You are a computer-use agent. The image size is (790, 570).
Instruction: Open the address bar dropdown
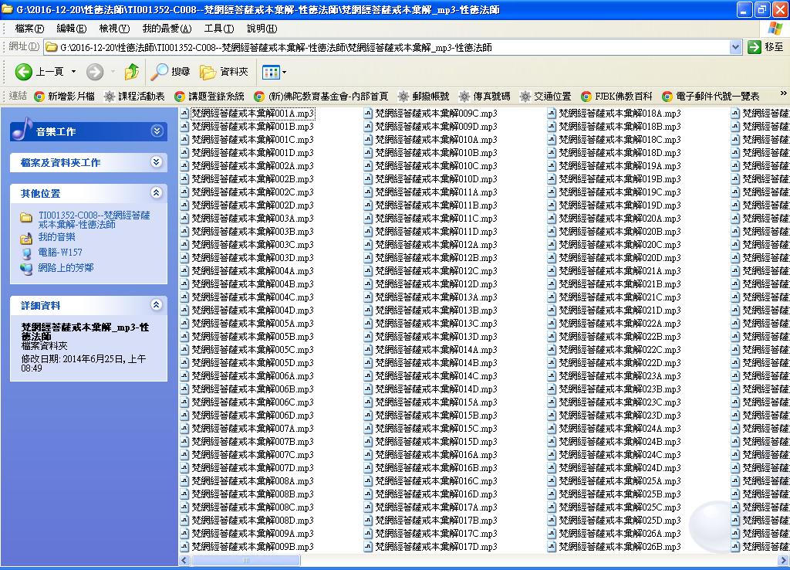tap(735, 47)
